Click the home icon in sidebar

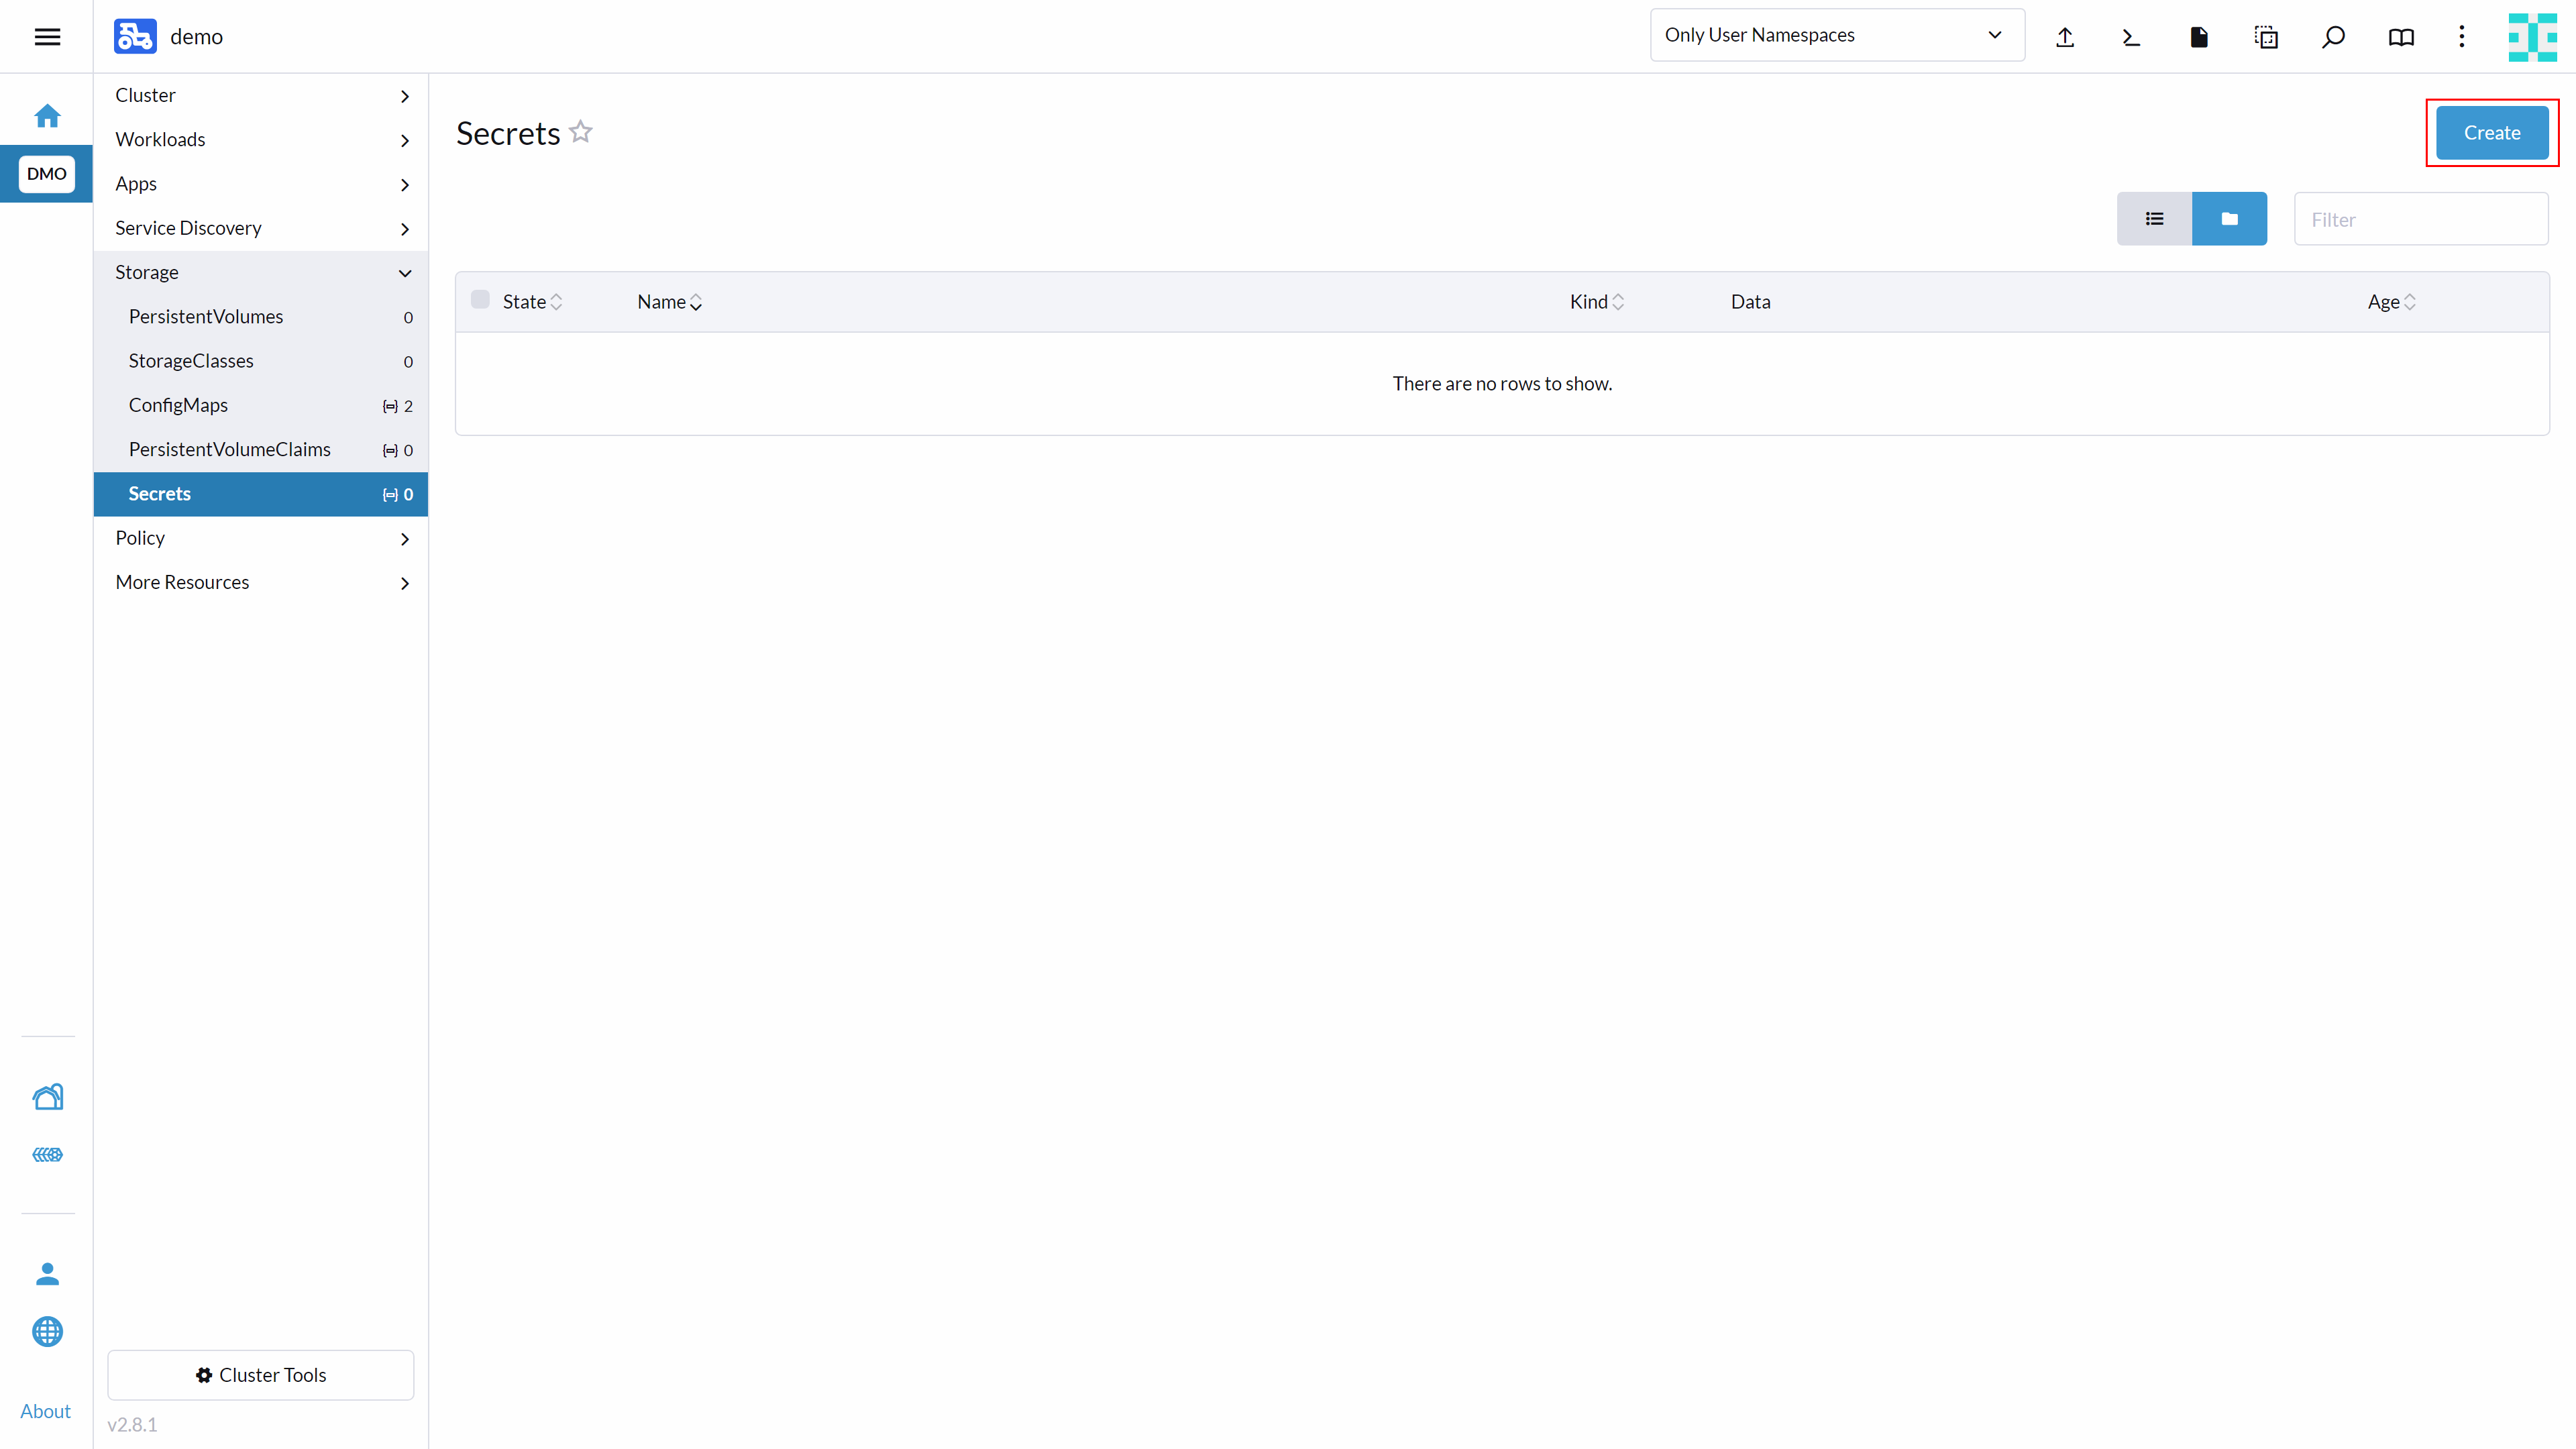coord(47,116)
